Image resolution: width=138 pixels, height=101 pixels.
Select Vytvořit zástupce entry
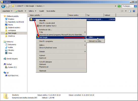point(61,62)
